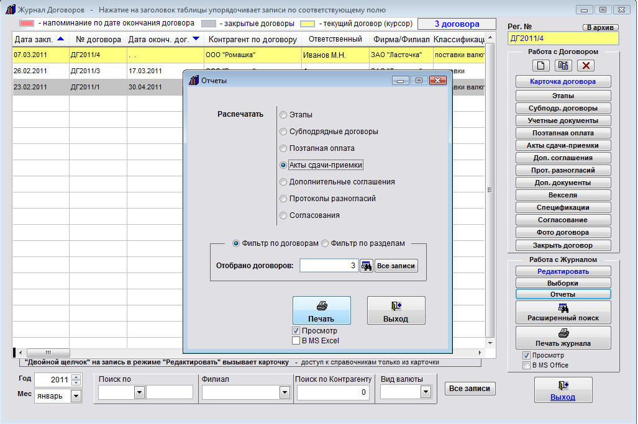Click the В архив button

pyautogui.click(x=601, y=27)
